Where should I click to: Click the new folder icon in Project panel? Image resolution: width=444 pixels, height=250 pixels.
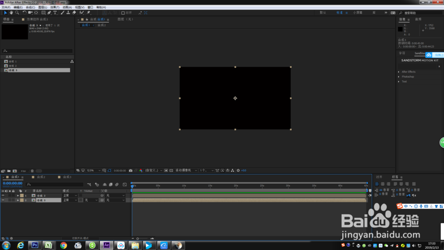click(9, 171)
